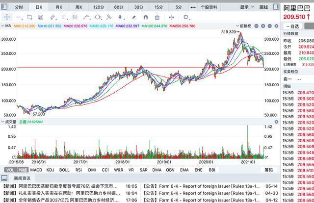Toggle the magnet snap tool
Viewport: 314px width, 203px height.
click(x=146, y=18)
